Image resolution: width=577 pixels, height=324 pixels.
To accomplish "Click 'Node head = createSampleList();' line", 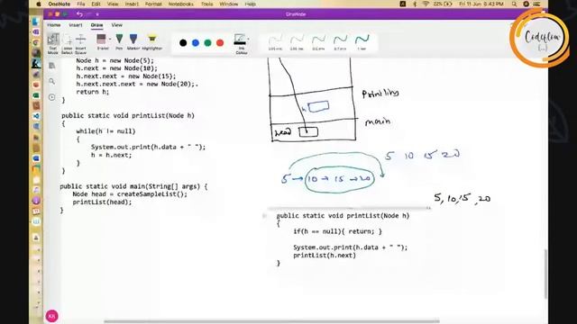I will tap(130, 194).
